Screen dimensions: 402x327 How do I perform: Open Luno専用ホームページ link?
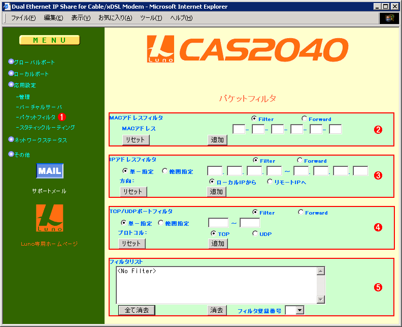click(x=49, y=244)
